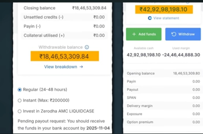Click the info icon beside Withdrawable balance
Viewport: 203px width, 134px height.
point(87,47)
